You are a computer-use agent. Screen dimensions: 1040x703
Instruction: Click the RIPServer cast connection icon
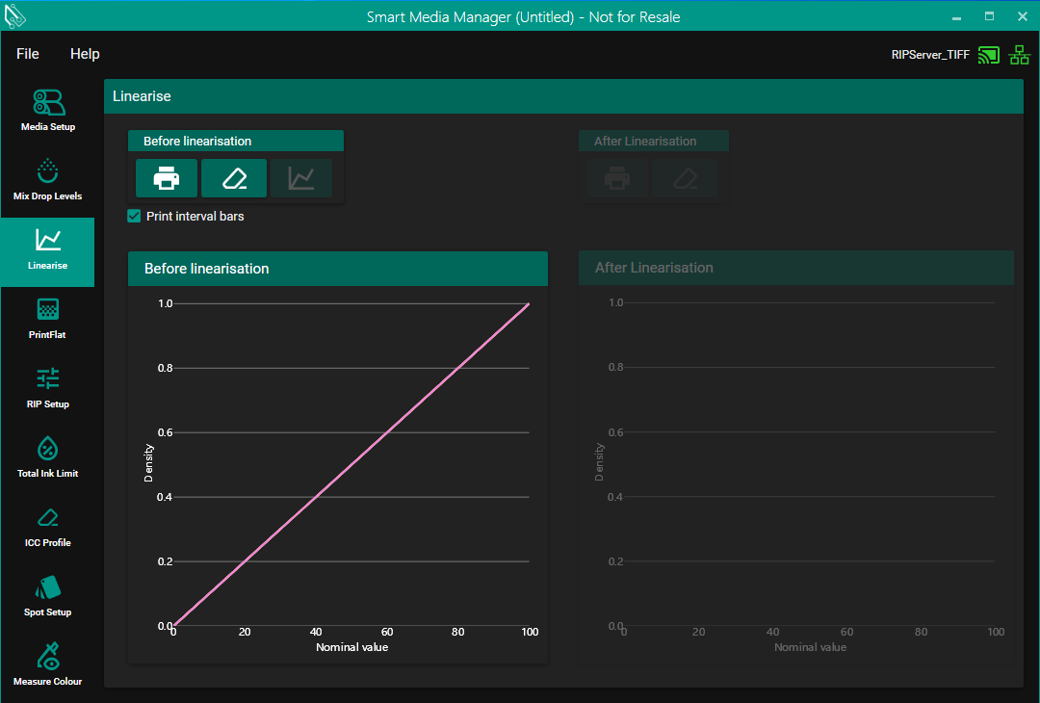click(988, 55)
